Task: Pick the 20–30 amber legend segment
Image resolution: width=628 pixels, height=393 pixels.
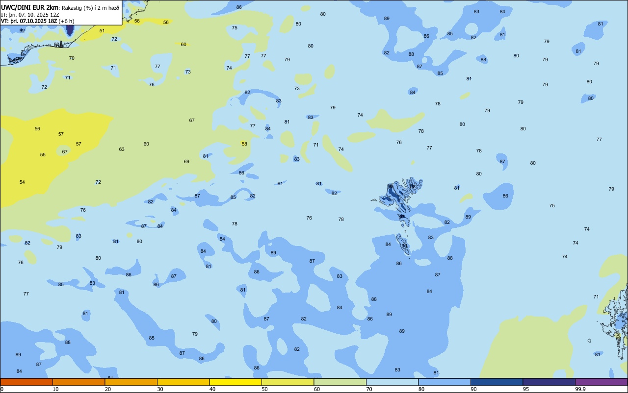Action: point(131,382)
